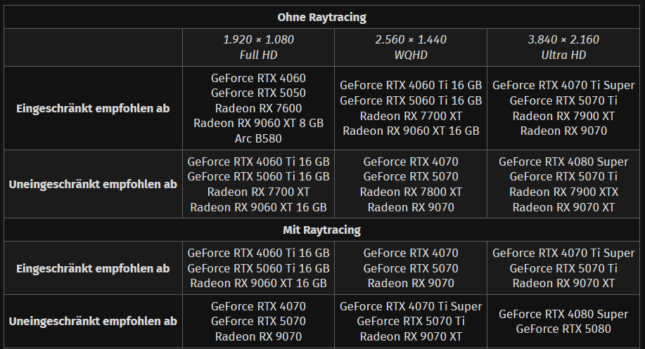Click "GeForce RTX 5060 Ti 16 GB" under Mit Raytracing
Screen dimensions: 645x349
pos(258,268)
